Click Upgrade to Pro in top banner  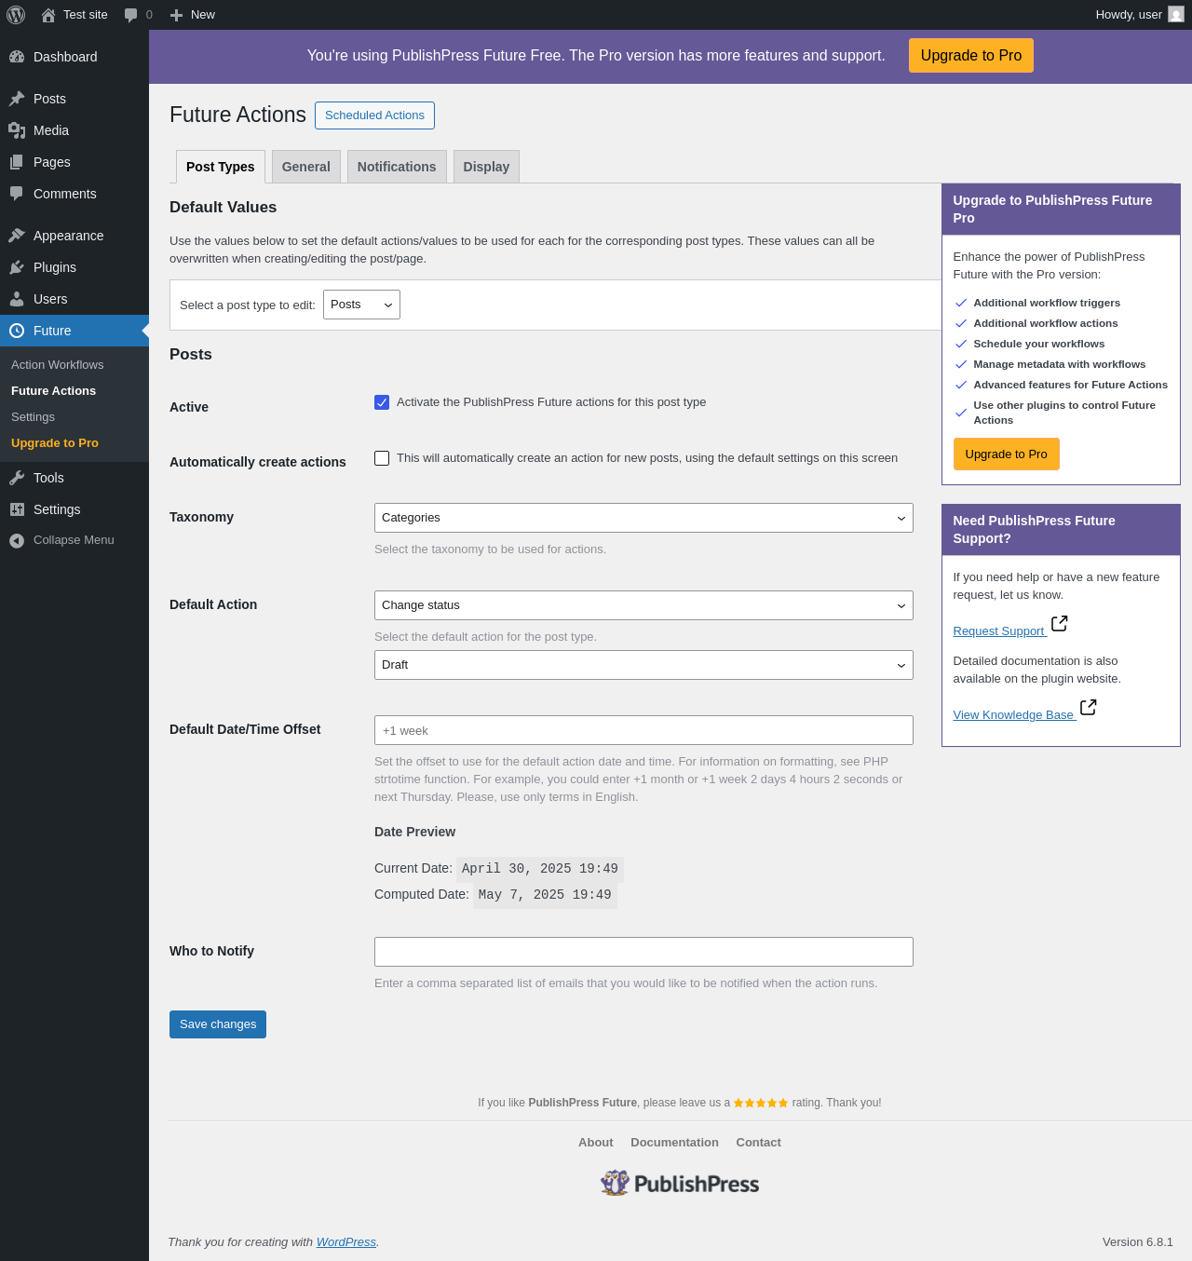tap(971, 56)
